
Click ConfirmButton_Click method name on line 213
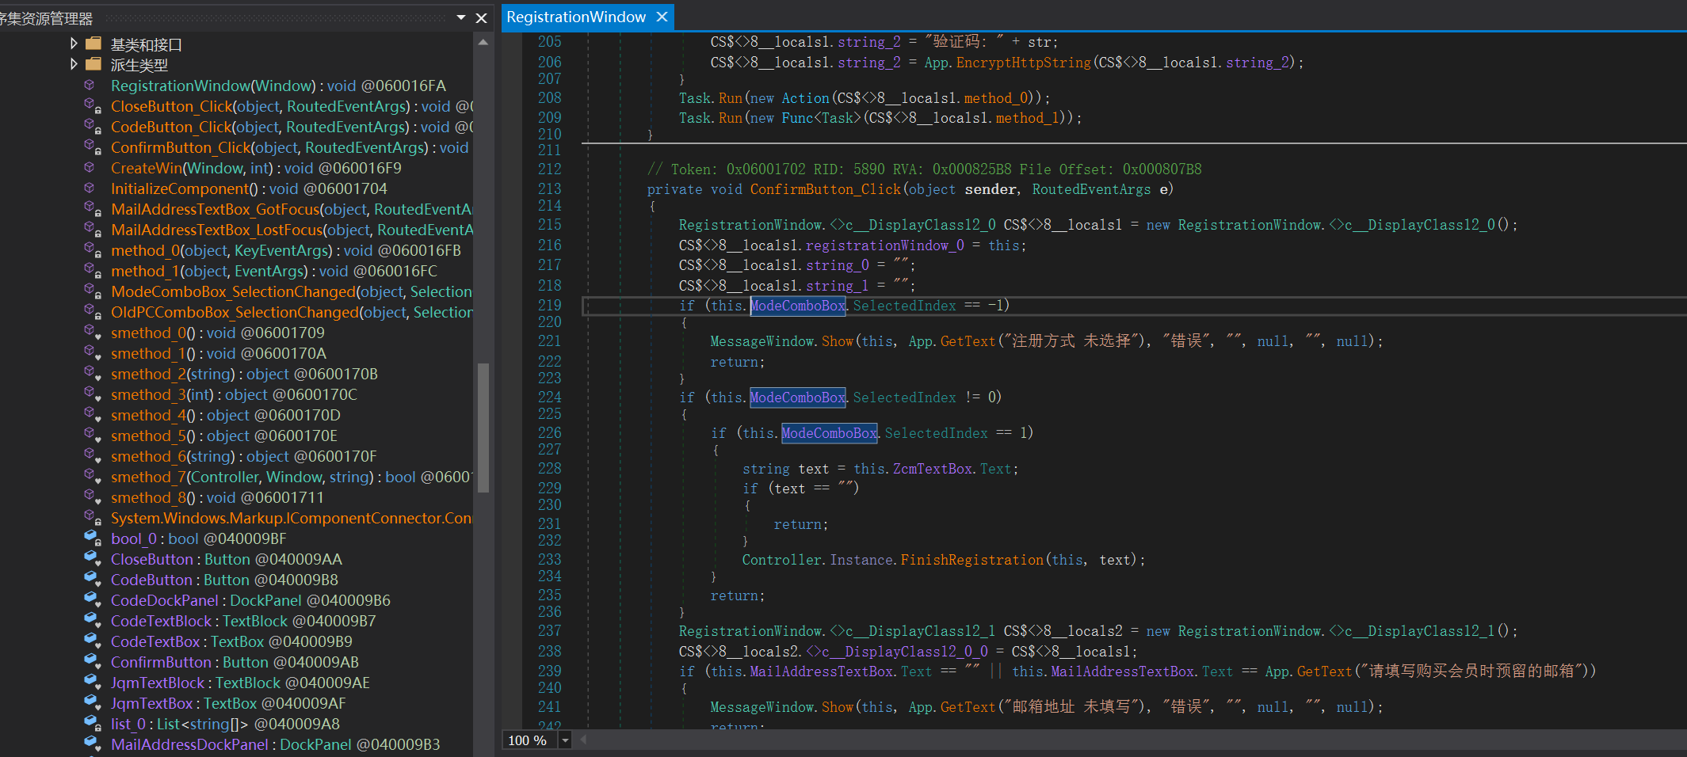pos(826,189)
